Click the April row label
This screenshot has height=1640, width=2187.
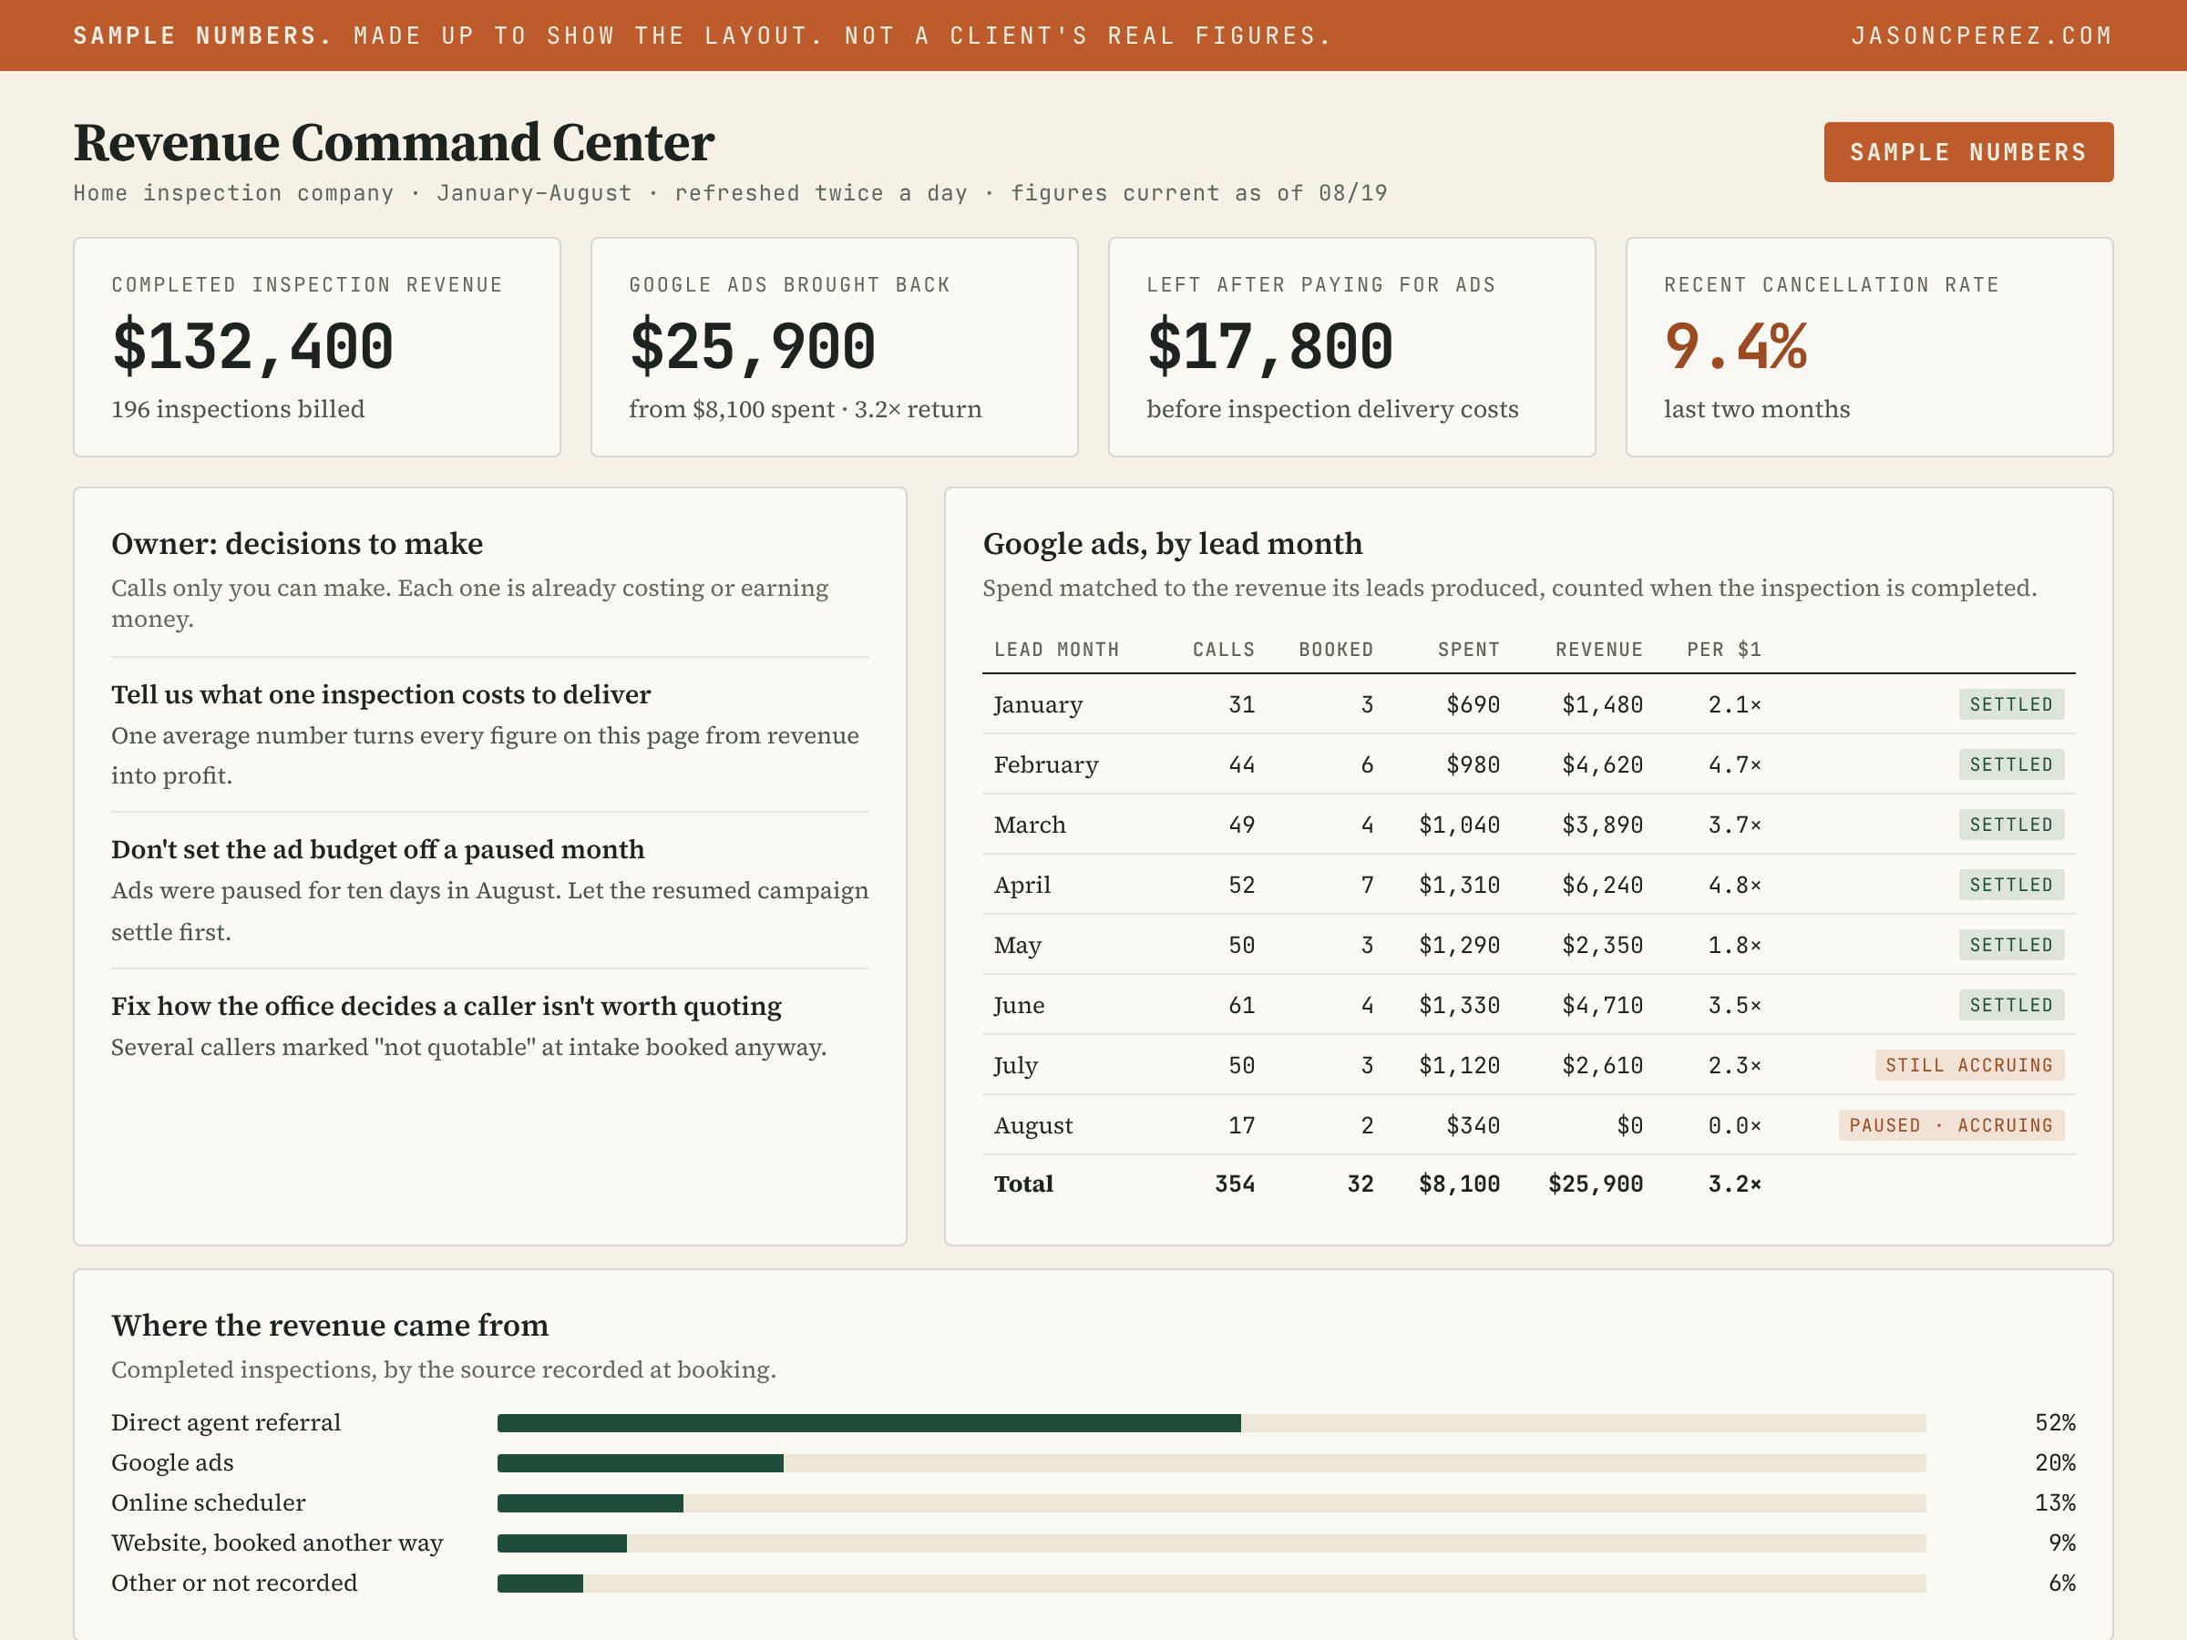click(1022, 886)
